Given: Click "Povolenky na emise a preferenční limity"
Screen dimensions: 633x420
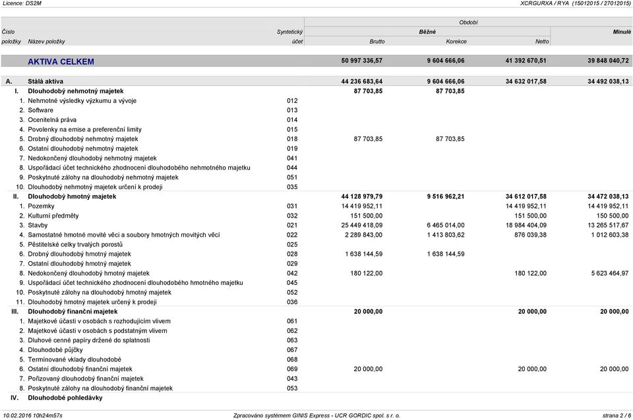Looking at the screenshot, I should 84,130.
